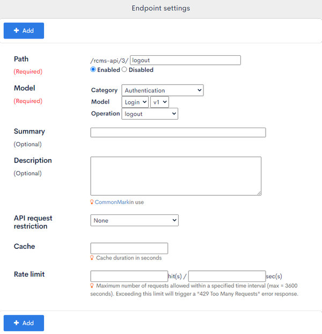Click the Rate limit hit(s) field

point(129,276)
